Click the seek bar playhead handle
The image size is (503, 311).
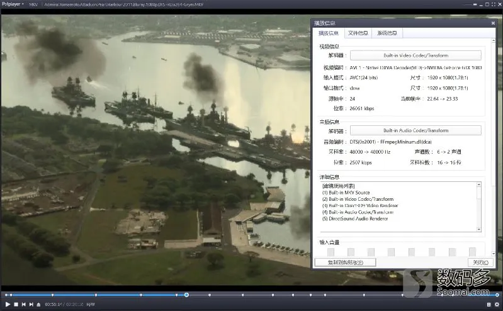186,295
